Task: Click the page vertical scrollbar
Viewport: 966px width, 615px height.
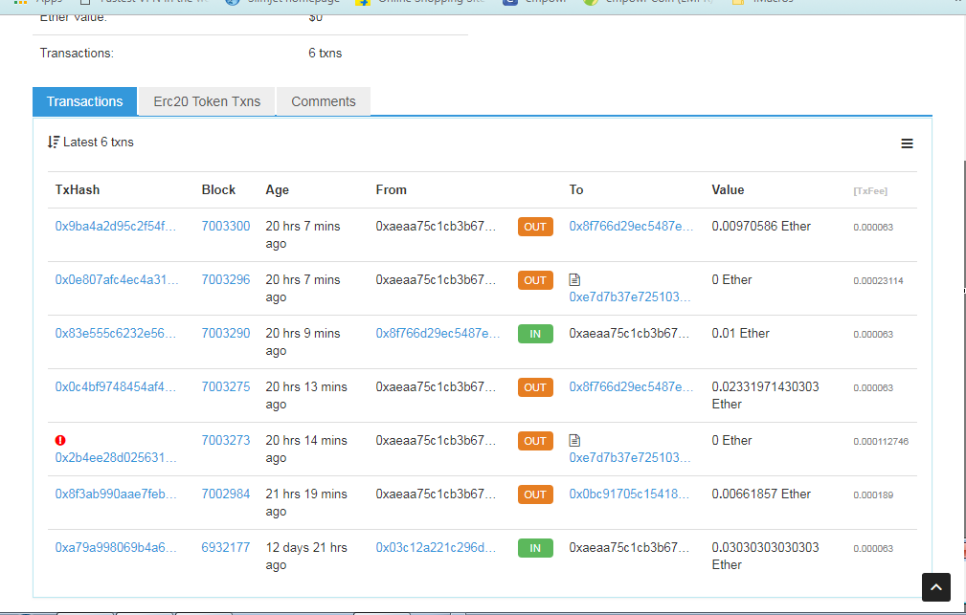Action: pyautogui.click(x=963, y=351)
